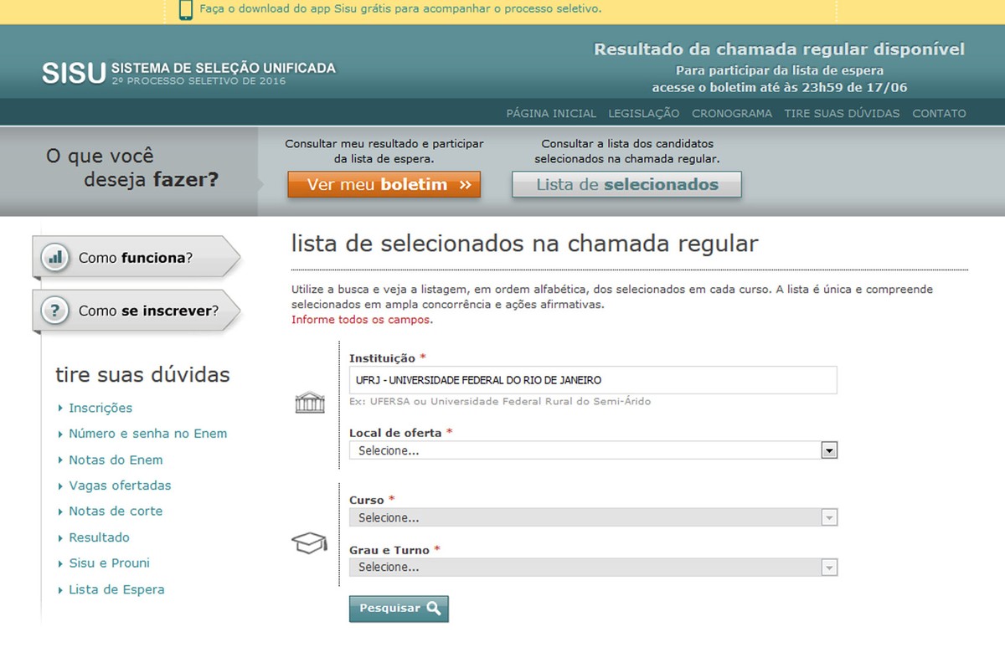Image resolution: width=1005 pixels, height=658 pixels.
Task: Click the institution building icon
Action: (x=309, y=404)
